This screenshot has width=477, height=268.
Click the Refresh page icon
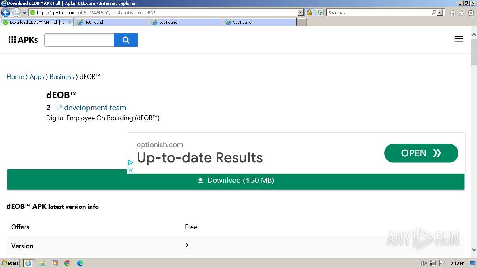coord(319,12)
